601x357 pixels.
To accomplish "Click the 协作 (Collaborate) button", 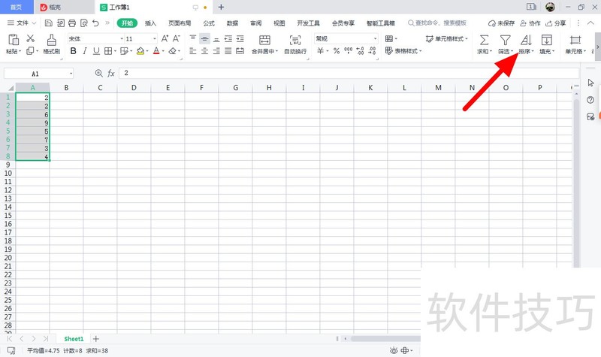I will click(530, 23).
